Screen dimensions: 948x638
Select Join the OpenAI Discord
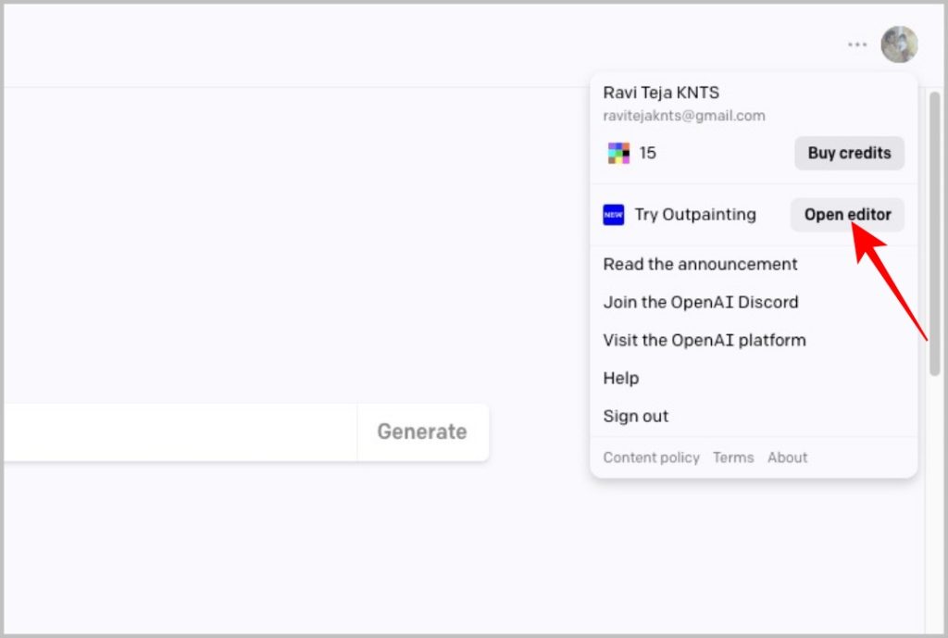701,302
